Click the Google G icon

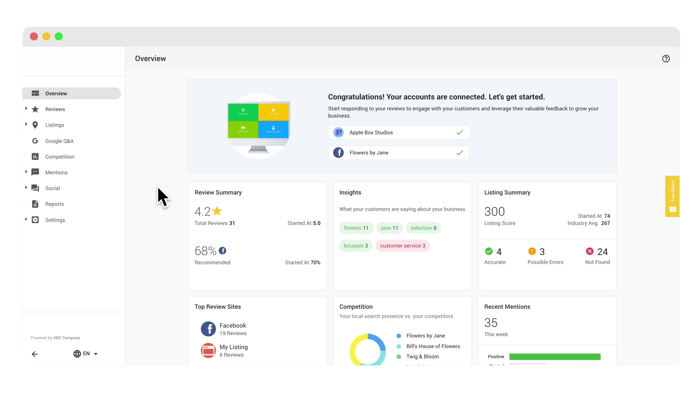(x=35, y=141)
